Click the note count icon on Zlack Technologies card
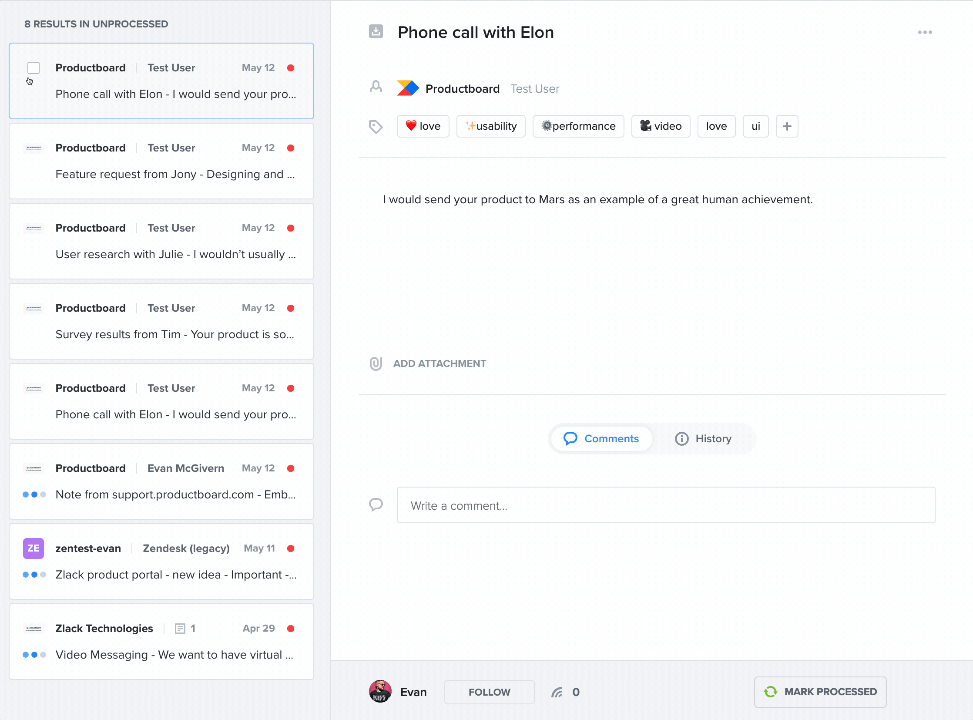Image resolution: width=973 pixels, height=720 pixels. [180, 629]
